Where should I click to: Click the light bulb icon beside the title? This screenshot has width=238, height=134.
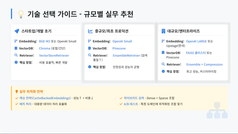tap(21, 14)
